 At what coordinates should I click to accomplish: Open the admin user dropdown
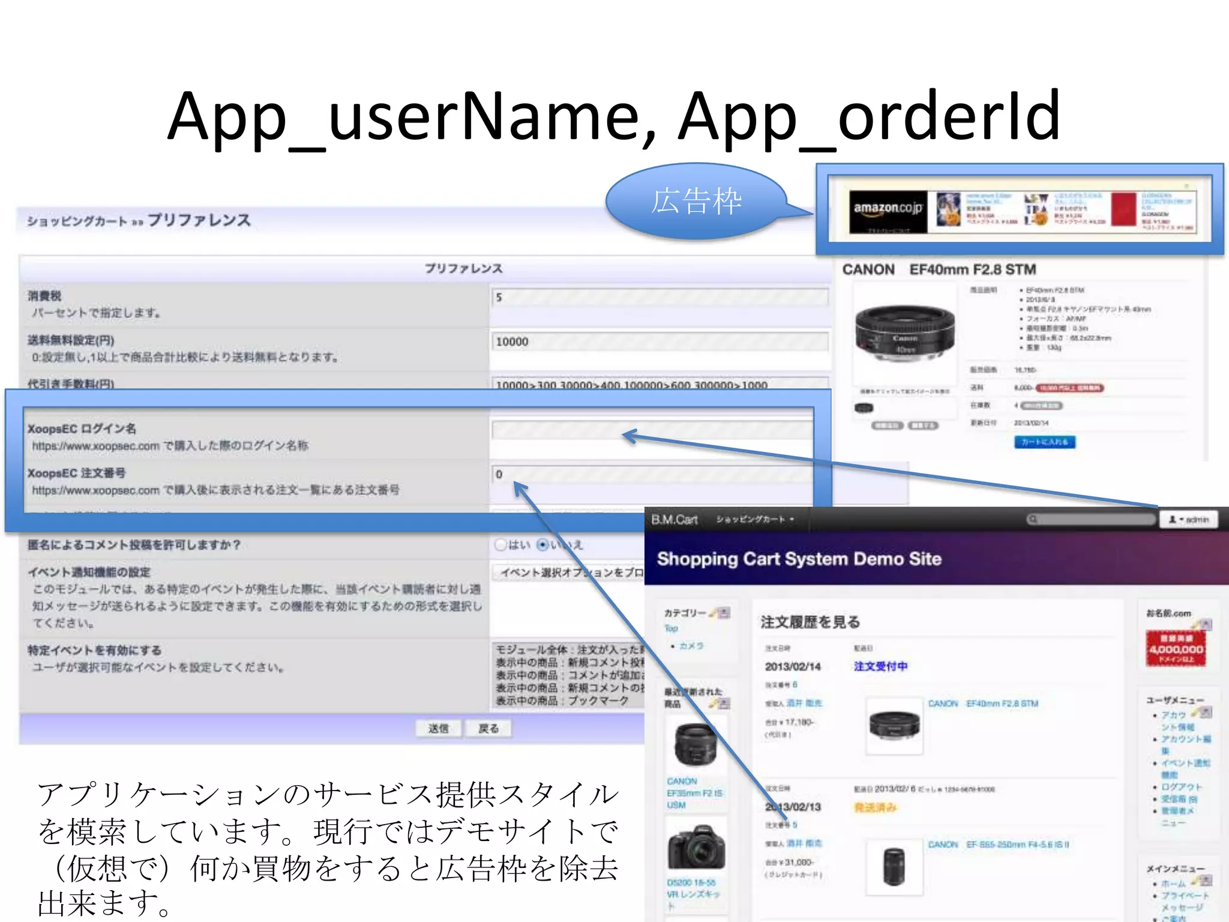click(x=1188, y=520)
